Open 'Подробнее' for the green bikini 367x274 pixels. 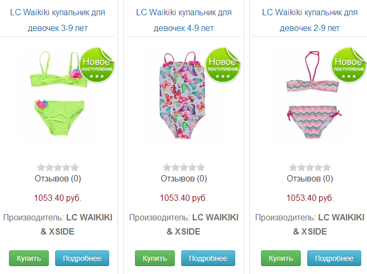click(x=82, y=258)
